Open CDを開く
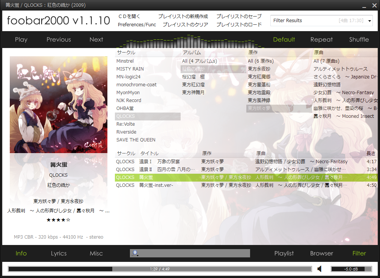The width and height of the screenshot is (380, 278). (129, 17)
